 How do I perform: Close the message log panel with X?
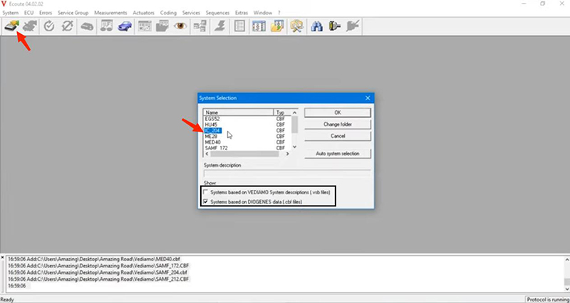(x=3, y=257)
